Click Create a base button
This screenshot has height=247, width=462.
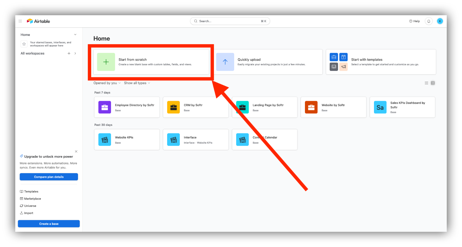click(49, 224)
